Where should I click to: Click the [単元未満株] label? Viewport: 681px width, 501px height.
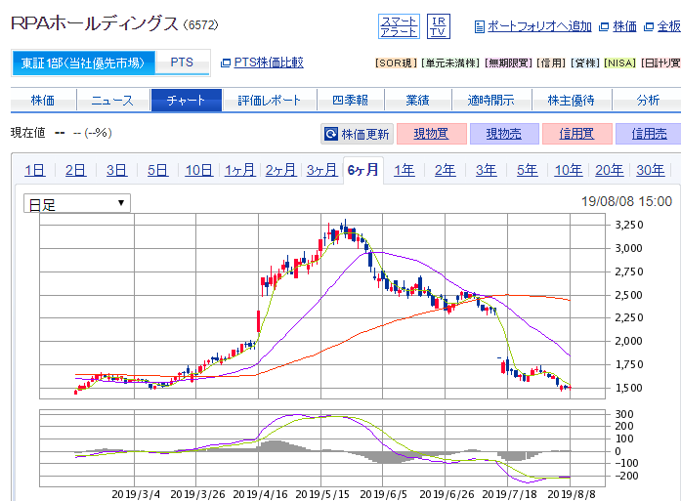click(450, 63)
